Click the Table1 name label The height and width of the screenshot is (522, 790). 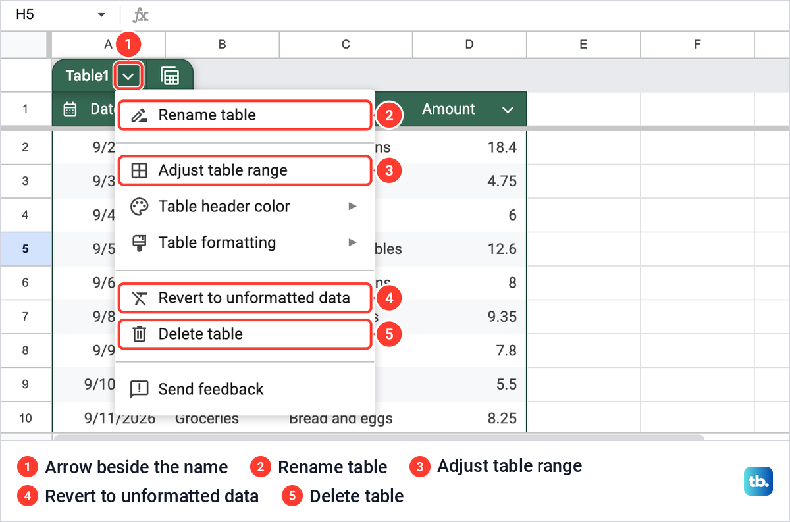pyautogui.click(x=87, y=76)
